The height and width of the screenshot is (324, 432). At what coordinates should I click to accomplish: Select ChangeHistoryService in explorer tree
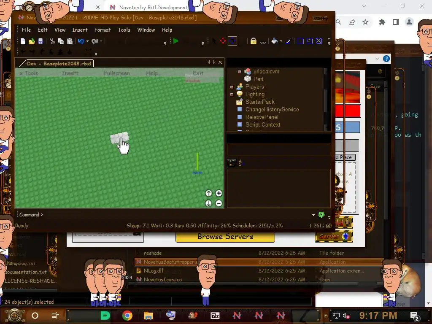[x=272, y=110]
